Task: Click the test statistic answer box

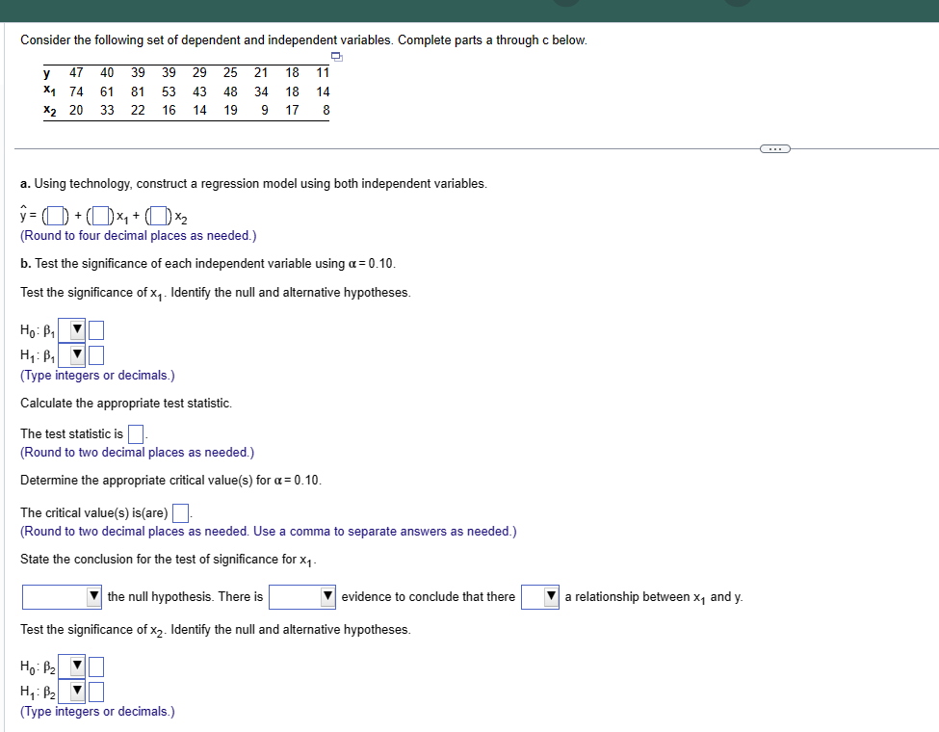Action: [x=135, y=432]
